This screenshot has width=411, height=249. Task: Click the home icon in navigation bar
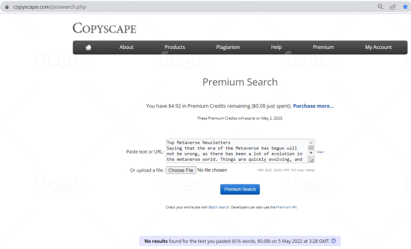(x=88, y=47)
